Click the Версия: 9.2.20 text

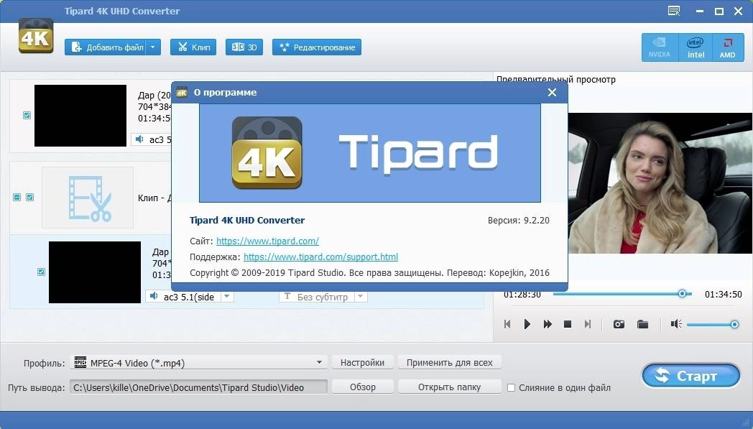coord(519,221)
